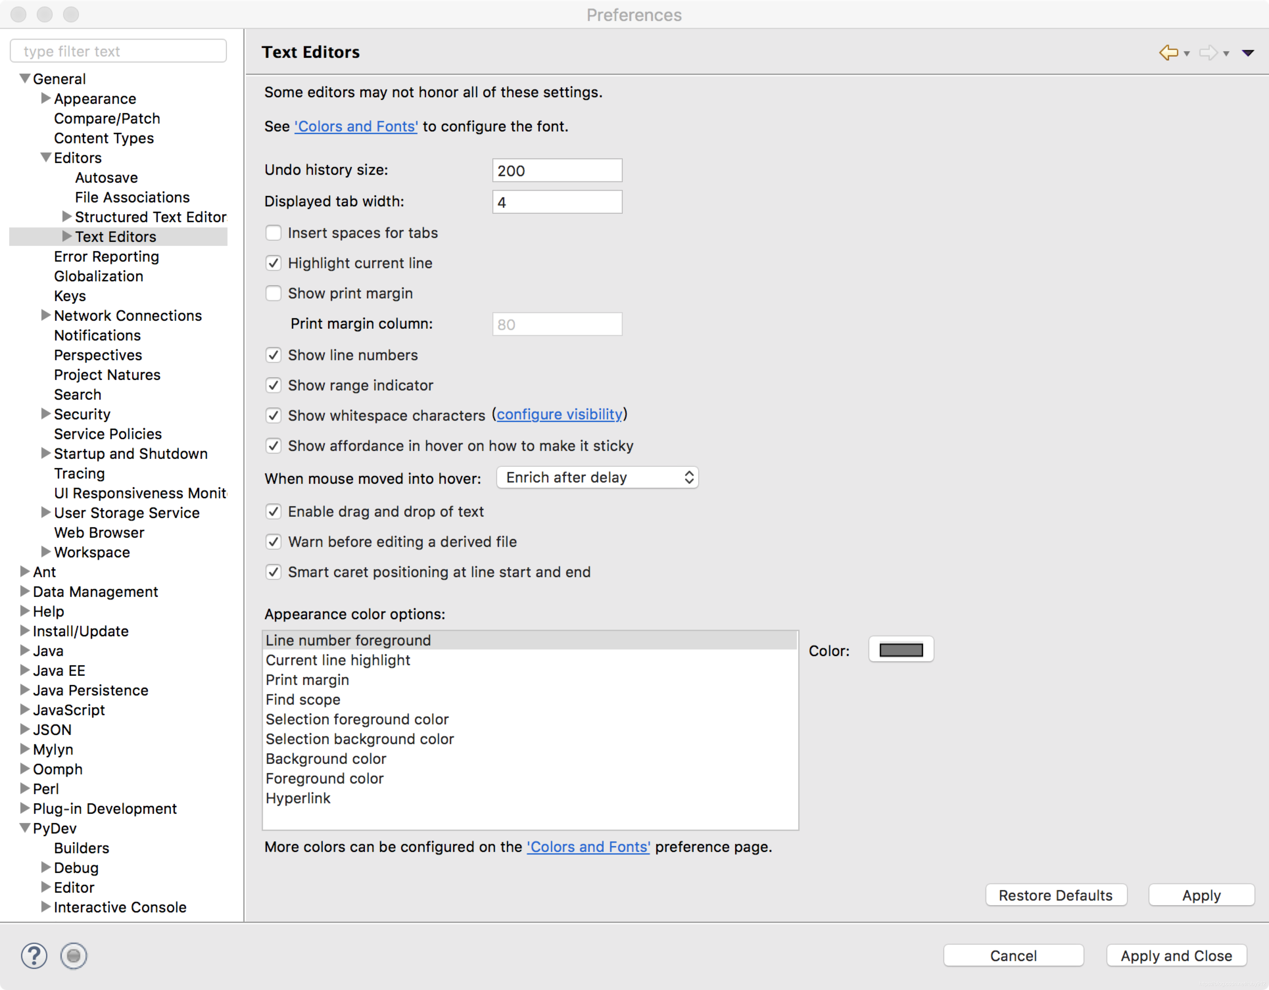The width and height of the screenshot is (1269, 990).
Task: Click the Cancel button
Action: [1013, 956]
